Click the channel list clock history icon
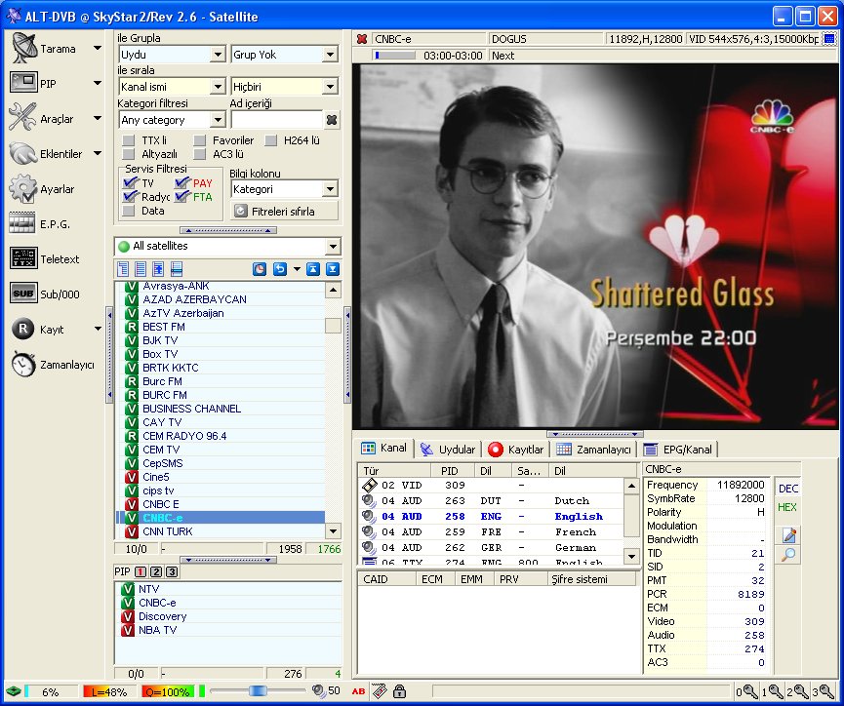This screenshot has width=844, height=706. 260,269
